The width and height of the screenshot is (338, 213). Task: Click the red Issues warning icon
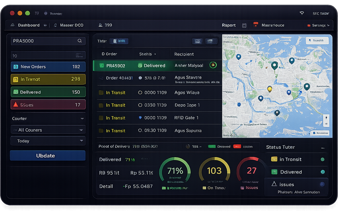(x=16, y=104)
